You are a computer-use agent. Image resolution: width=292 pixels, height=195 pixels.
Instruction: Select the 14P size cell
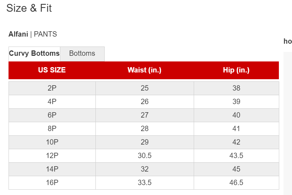coord(52,169)
